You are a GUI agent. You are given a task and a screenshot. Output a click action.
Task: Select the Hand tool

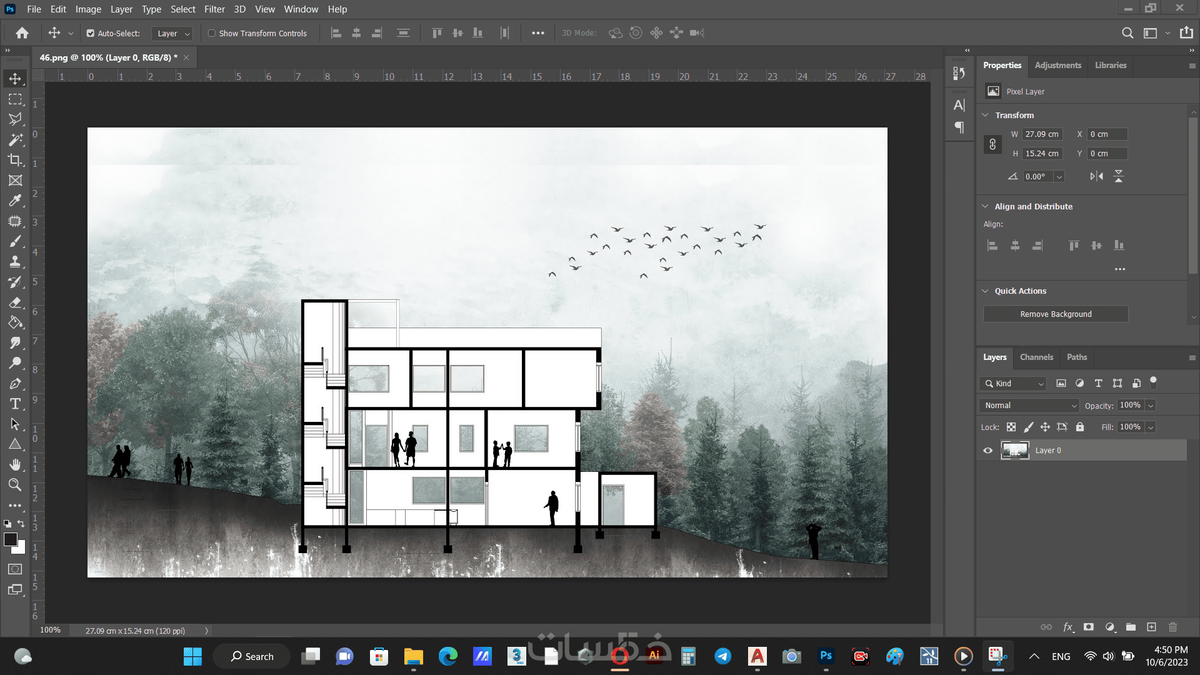click(x=15, y=464)
